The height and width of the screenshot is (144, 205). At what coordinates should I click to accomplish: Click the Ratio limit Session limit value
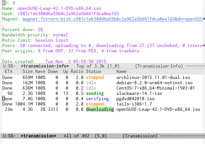(x=52, y=40)
